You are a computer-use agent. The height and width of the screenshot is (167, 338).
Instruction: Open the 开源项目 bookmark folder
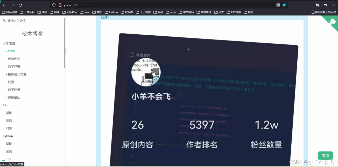tap(27, 12)
